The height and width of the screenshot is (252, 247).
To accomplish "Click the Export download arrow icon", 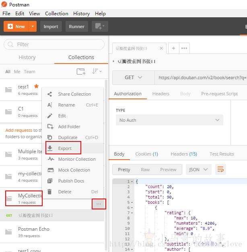I will pyautogui.click(x=50, y=148).
